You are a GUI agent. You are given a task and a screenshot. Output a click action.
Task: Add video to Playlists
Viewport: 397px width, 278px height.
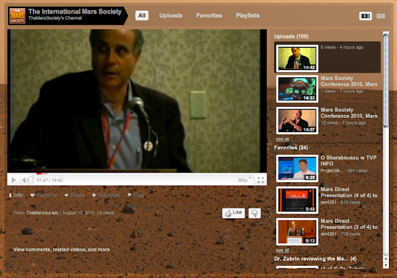click(x=105, y=195)
